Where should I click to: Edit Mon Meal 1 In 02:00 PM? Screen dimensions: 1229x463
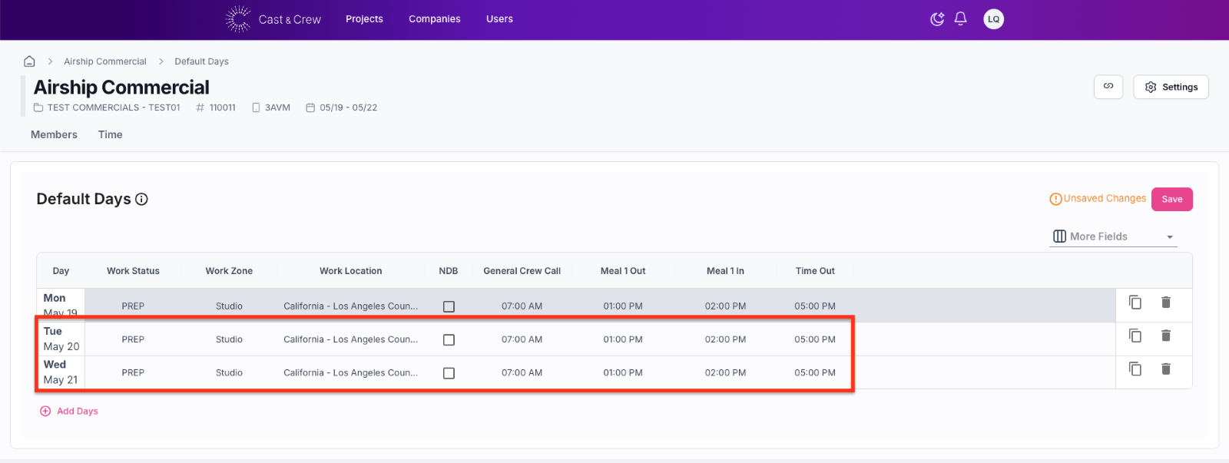725,306
